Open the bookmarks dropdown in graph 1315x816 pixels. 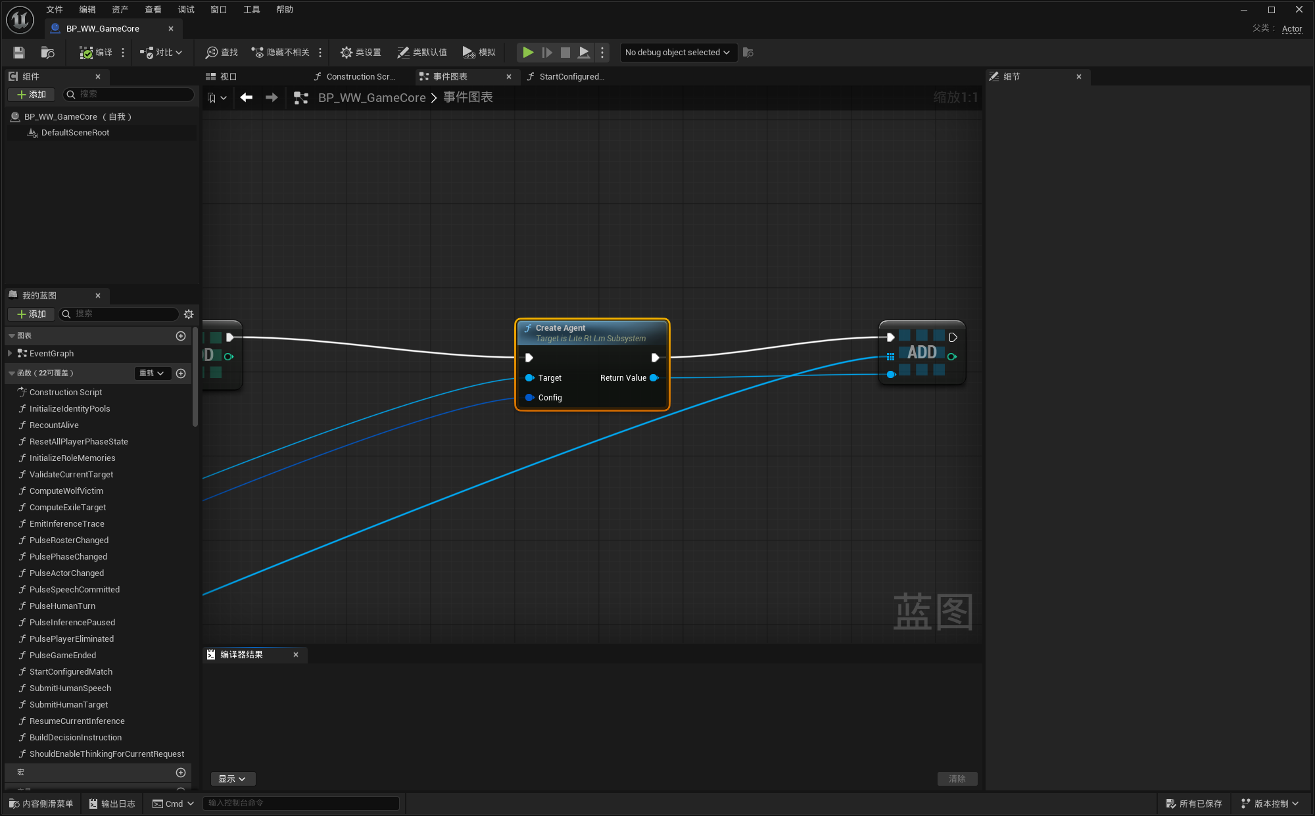[x=217, y=98]
